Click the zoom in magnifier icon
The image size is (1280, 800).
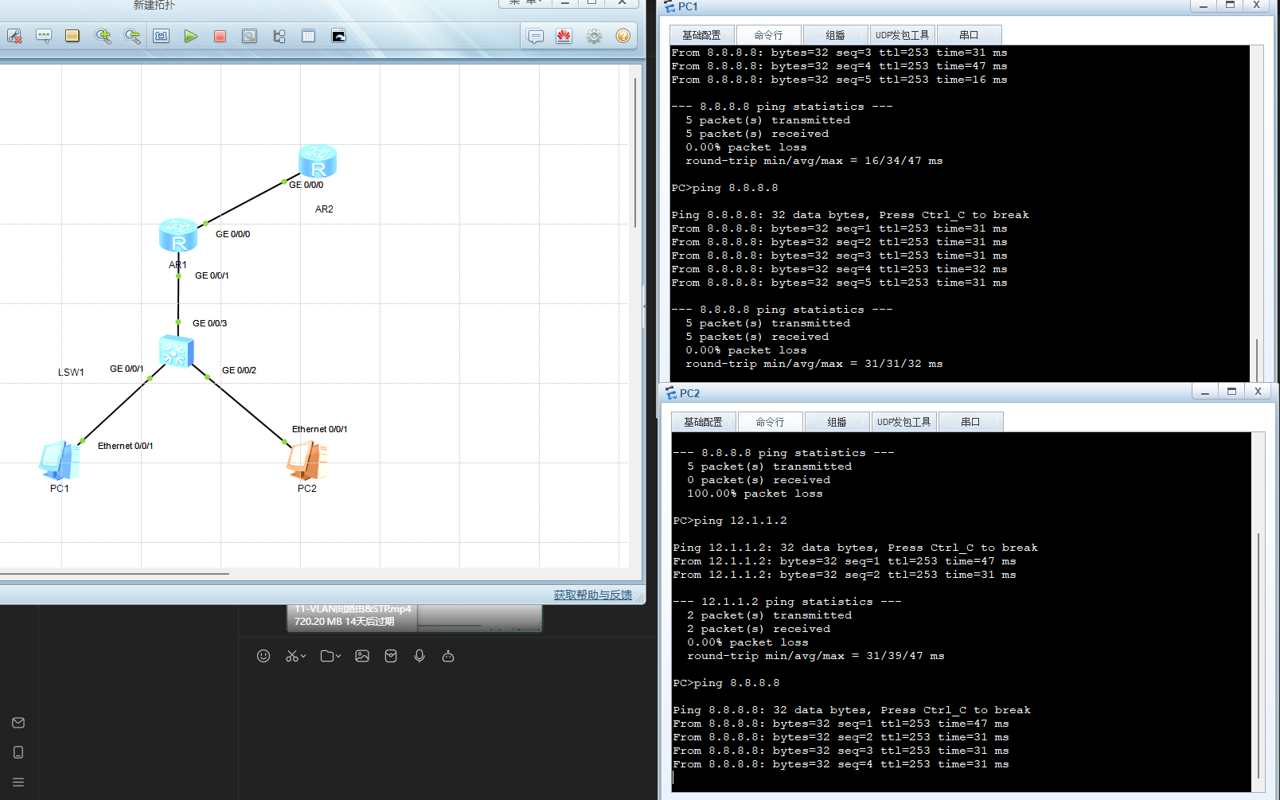tap(103, 36)
